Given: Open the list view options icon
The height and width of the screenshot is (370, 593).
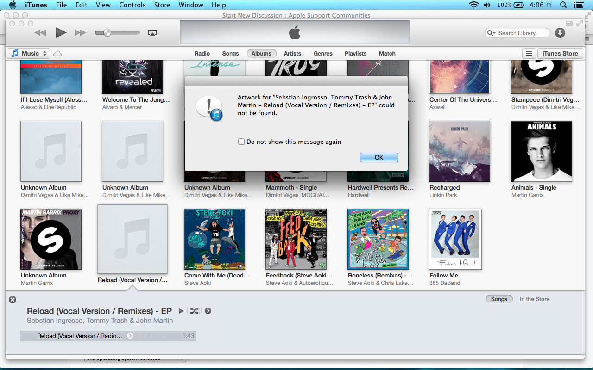Looking at the screenshot, I should (x=529, y=54).
